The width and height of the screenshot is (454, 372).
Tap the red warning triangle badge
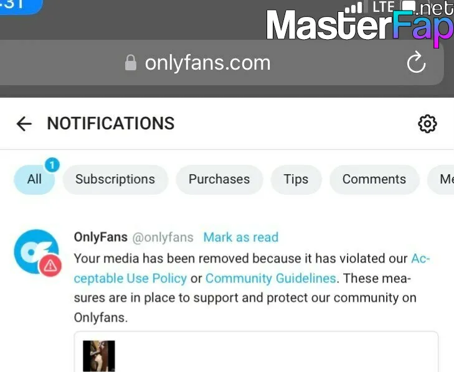click(50, 266)
